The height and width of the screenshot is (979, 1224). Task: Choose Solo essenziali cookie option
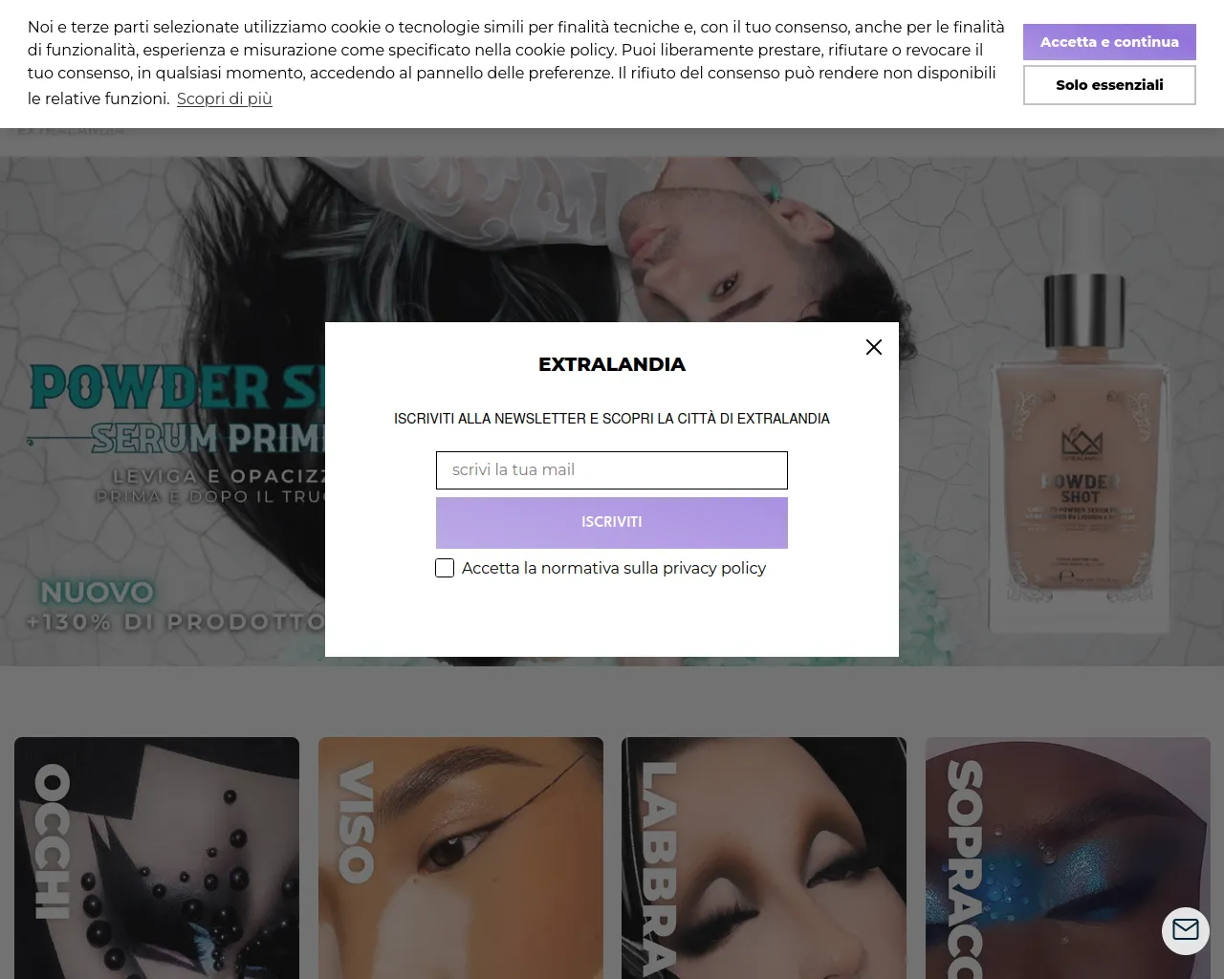(x=1109, y=85)
